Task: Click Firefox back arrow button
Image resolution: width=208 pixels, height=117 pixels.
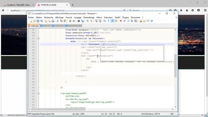Action: pyautogui.click(x=3, y=10)
